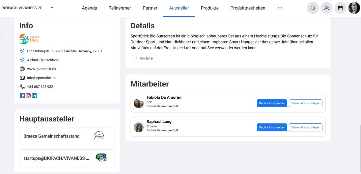The image size is (361, 174).
Task: Go to the Produktneuheiten tab
Action: tap(248, 8)
